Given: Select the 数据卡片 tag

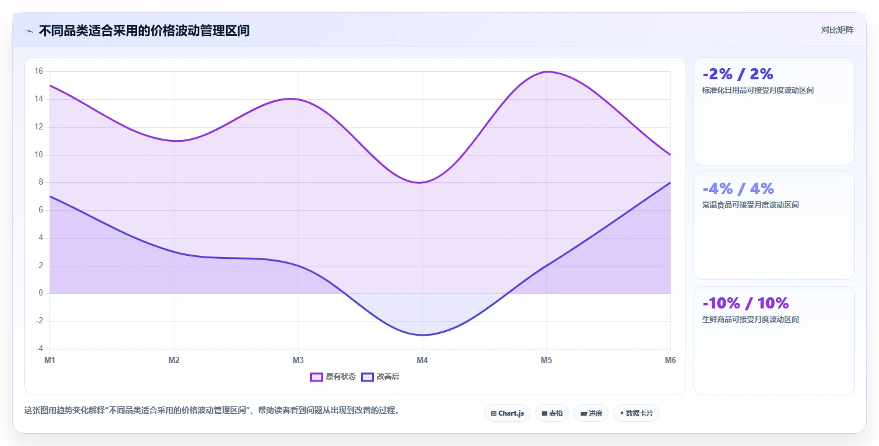Looking at the screenshot, I should coord(636,413).
